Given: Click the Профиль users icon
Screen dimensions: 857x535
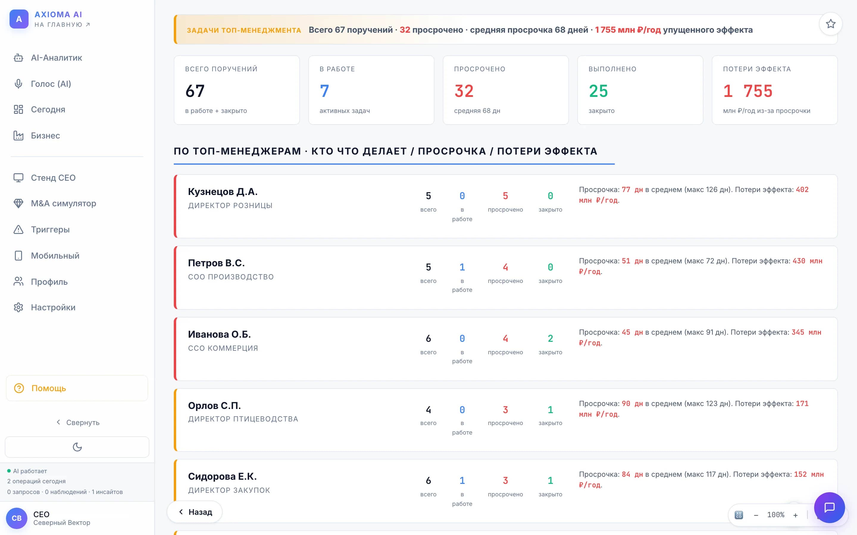Looking at the screenshot, I should pos(18,282).
